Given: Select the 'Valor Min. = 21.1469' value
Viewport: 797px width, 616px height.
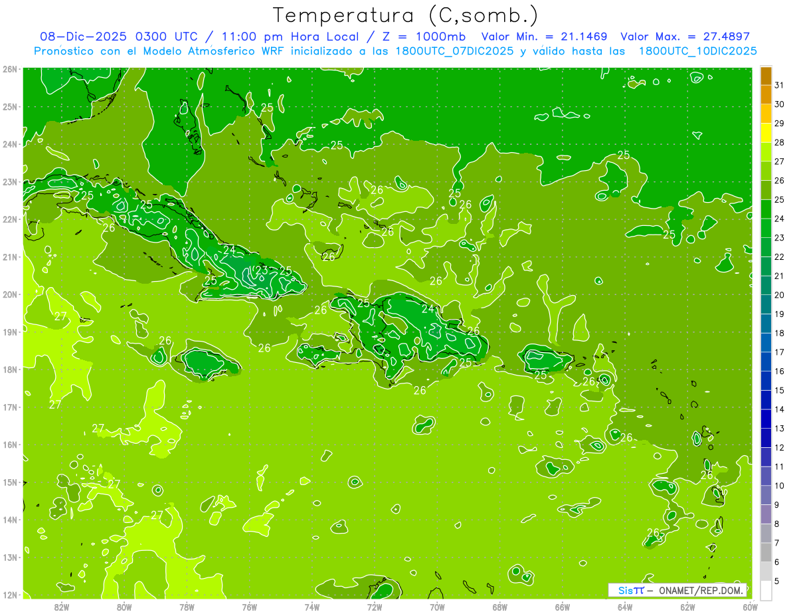Looking at the screenshot, I should (x=544, y=37).
